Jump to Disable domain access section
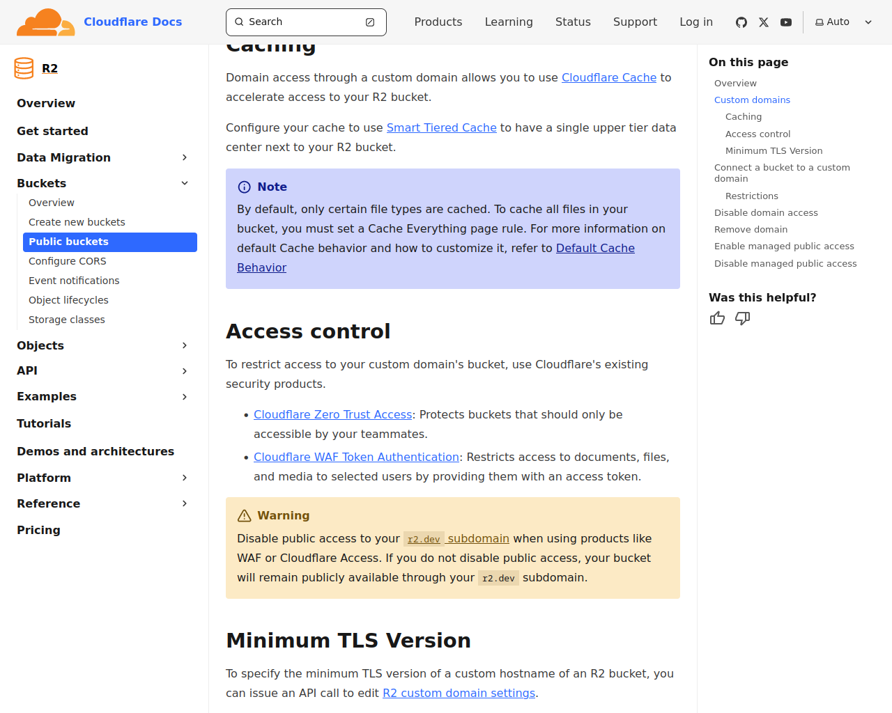The width and height of the screenshot is (892, 713). coord(766,212)
